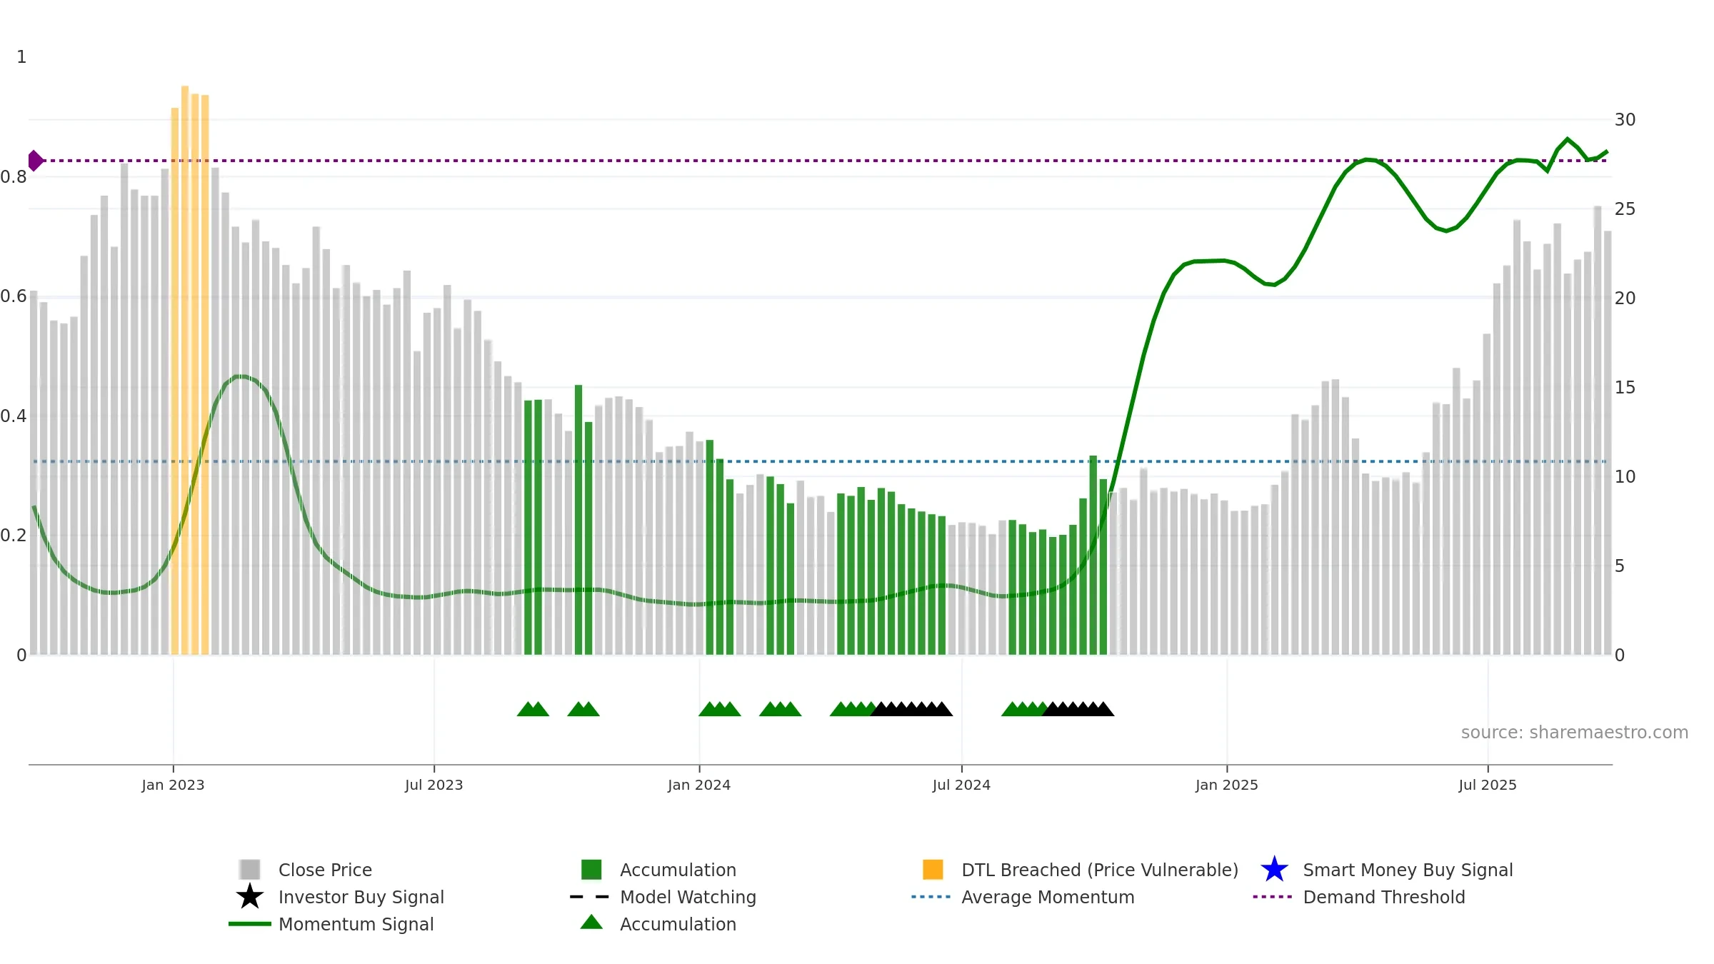Click the black Investor Buy Signal star
Image resolution: width=1714 pixels, height=964 pixels.
pos(250,896)
